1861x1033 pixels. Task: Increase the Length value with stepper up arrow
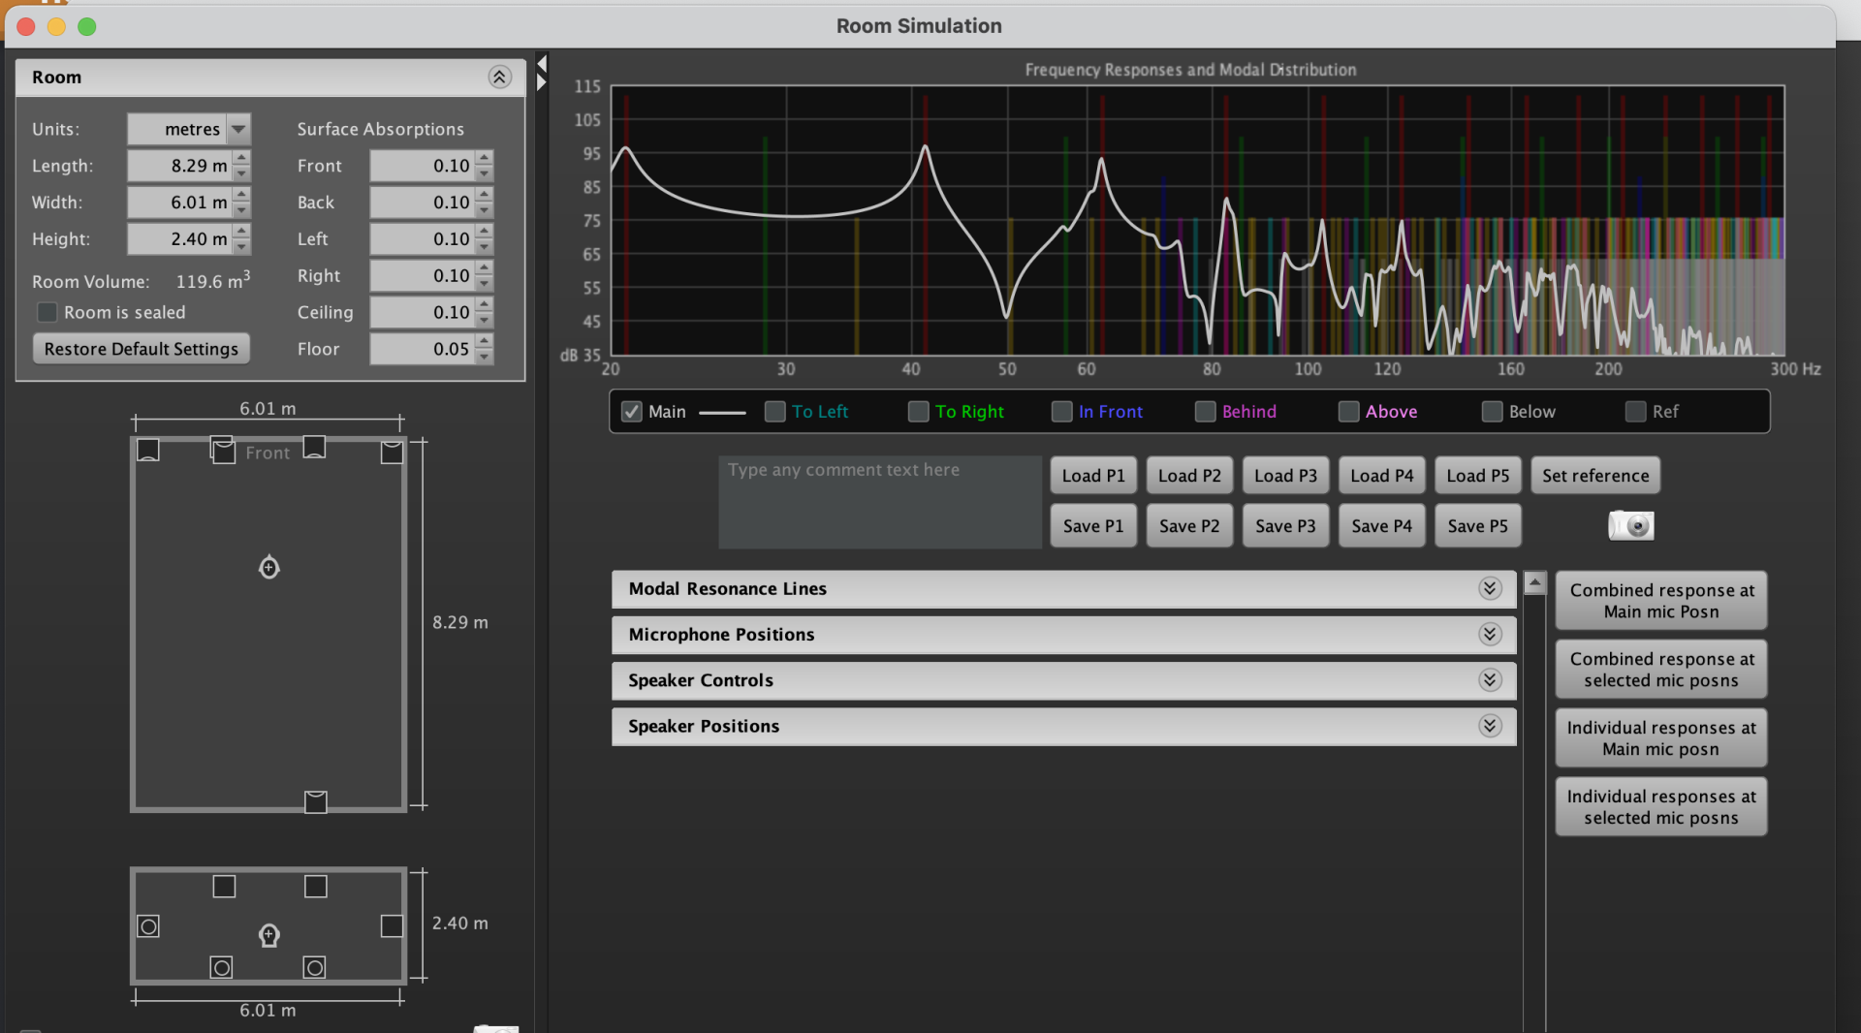242,158
